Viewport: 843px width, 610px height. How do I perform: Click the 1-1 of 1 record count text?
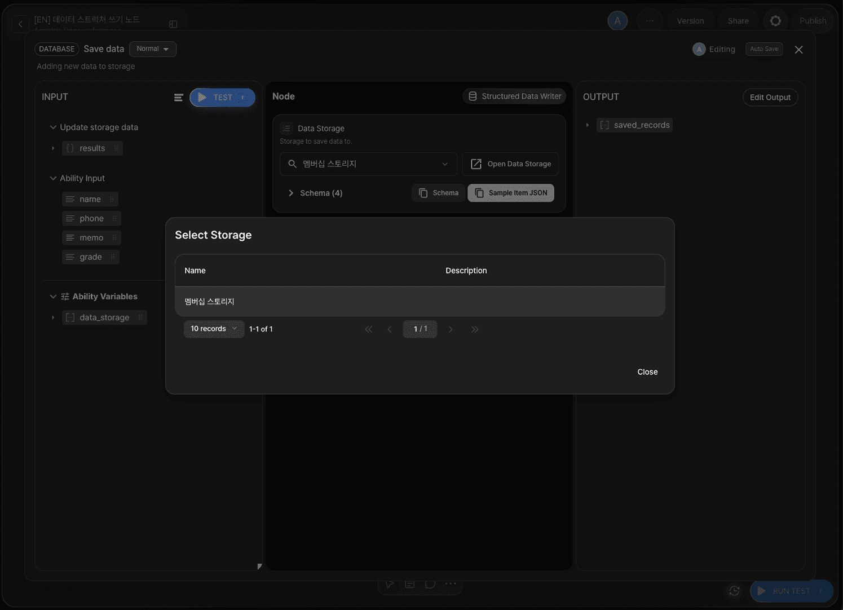(261, 329)
